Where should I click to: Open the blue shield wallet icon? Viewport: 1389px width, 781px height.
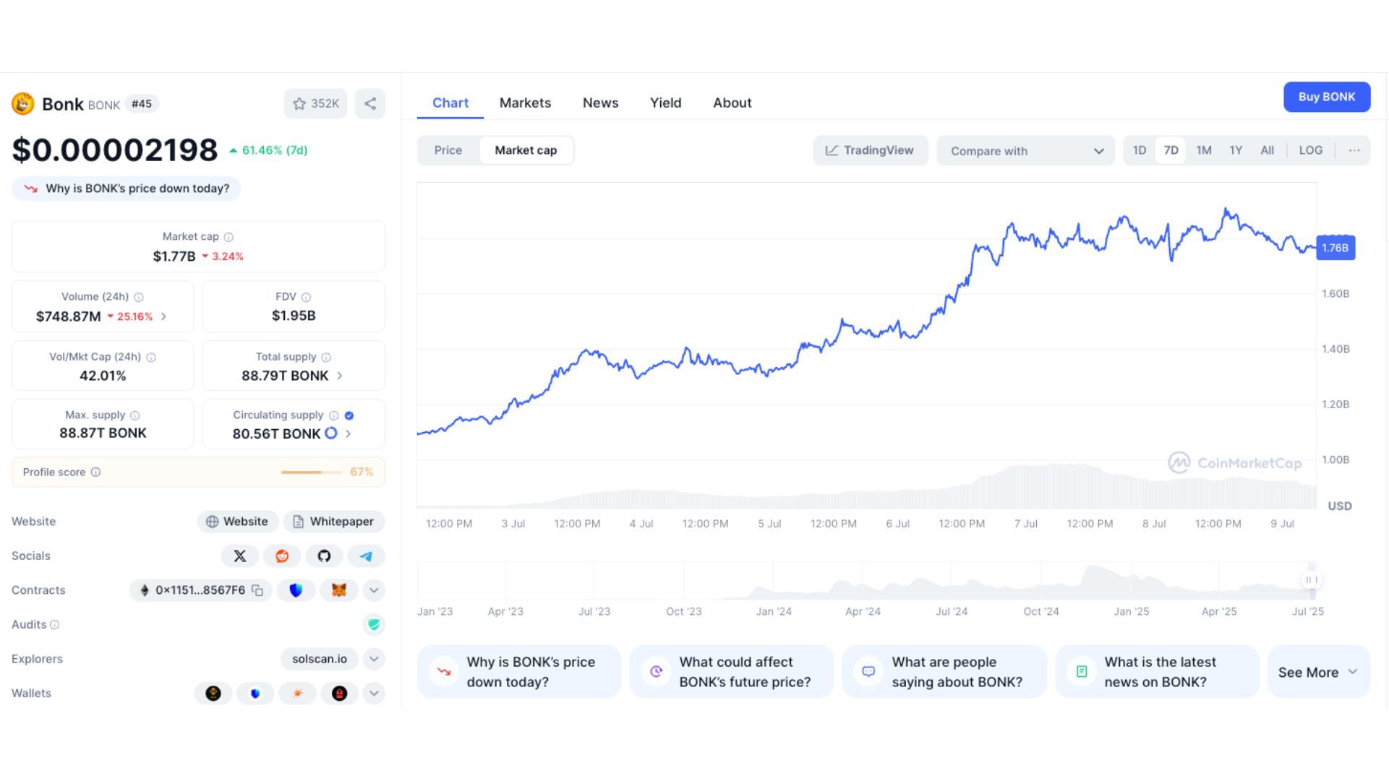click(255, 694)
